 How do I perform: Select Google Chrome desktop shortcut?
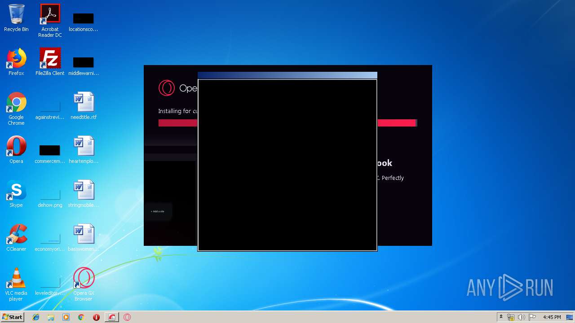tap(16, 109)
